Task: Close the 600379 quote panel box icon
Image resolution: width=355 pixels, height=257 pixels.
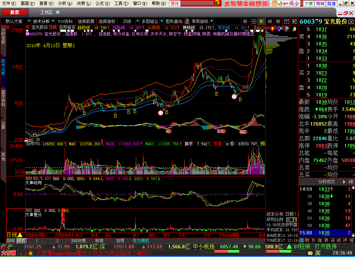Action: pos(351,22)
